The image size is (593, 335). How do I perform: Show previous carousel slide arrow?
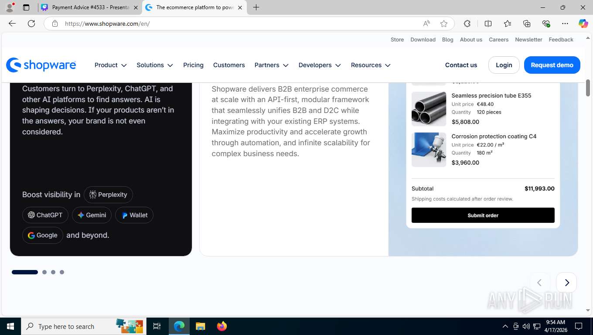click(539, 283)
